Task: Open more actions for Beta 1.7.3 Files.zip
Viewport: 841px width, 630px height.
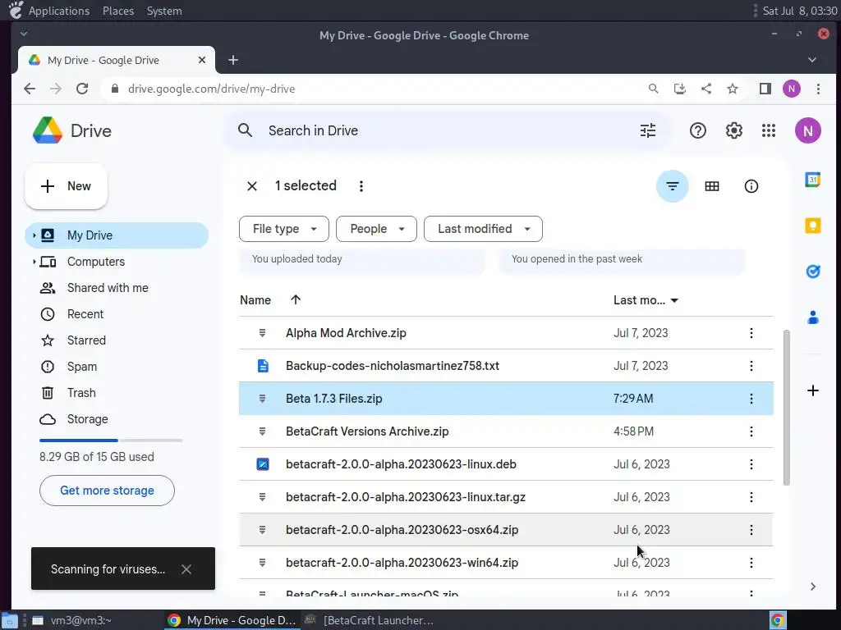Action: (751, 399)
